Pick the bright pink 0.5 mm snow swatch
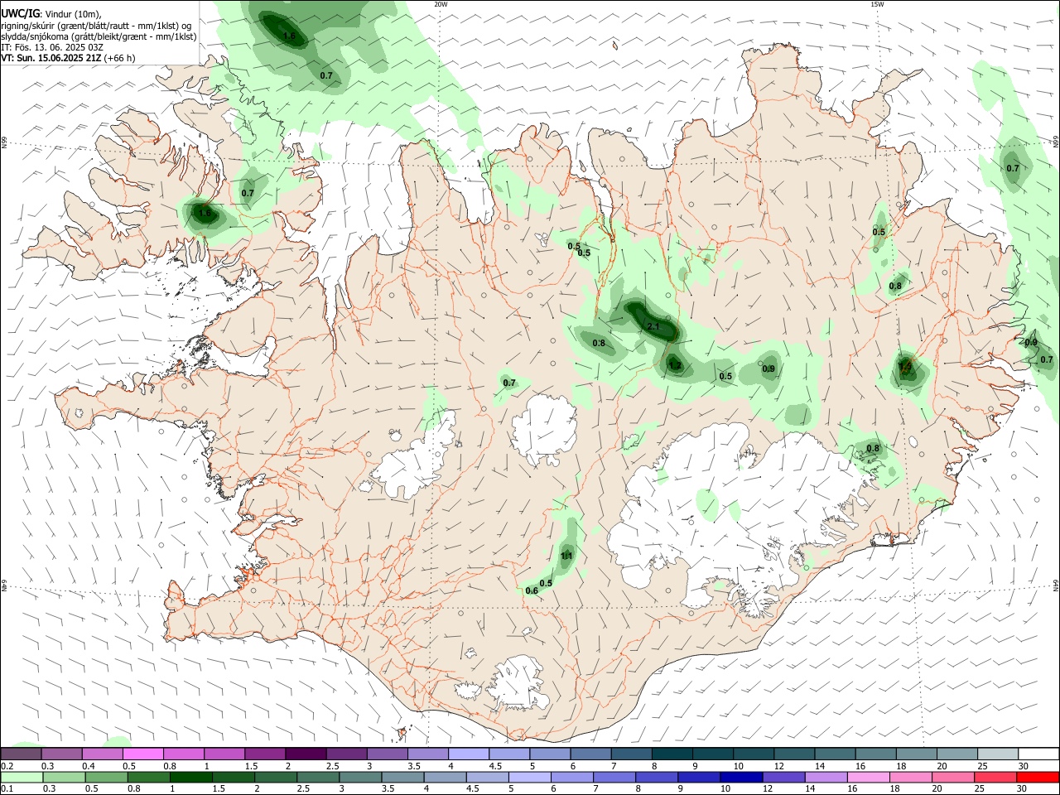This screenshot has height=795, width=1060. click(x=142, y=754)
